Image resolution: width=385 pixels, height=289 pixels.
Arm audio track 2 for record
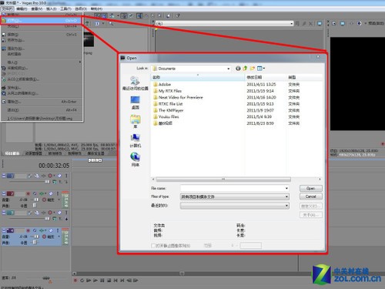28,193
